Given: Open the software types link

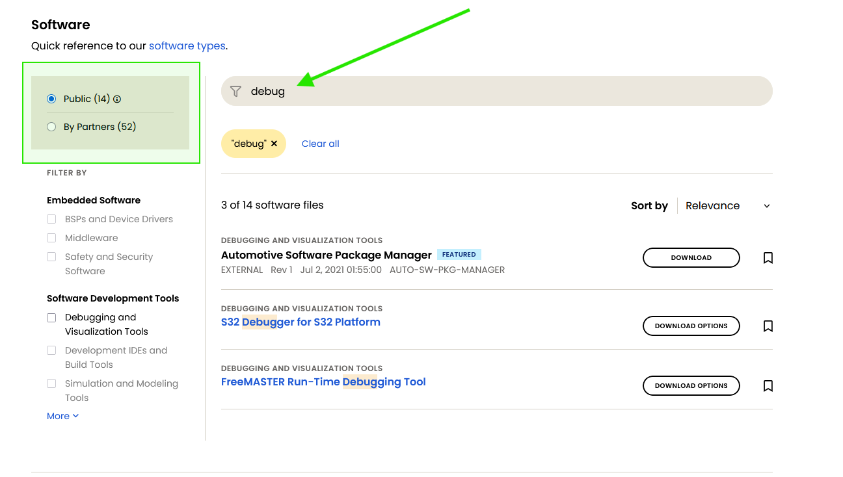Looking at the screenshot, I should coord(187,46).
